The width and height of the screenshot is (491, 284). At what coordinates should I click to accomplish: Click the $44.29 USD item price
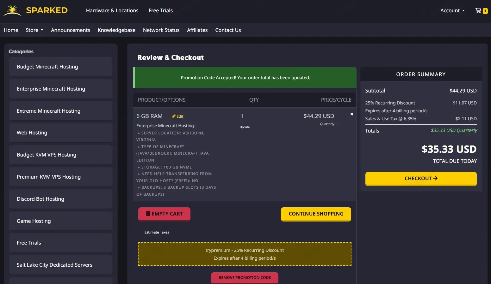click(319, 116)
